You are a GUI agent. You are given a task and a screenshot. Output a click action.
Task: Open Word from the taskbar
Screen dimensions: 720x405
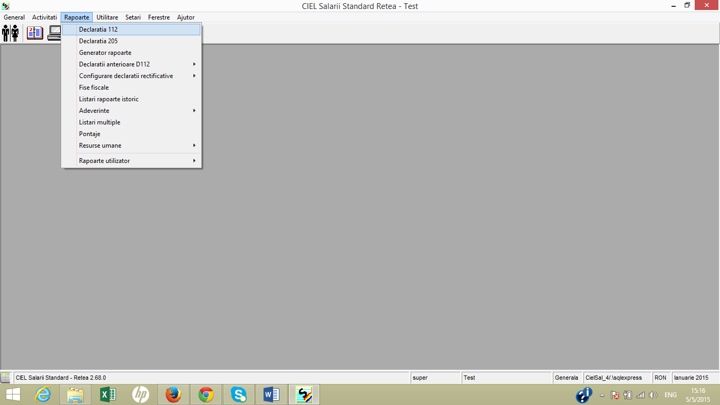271,394
